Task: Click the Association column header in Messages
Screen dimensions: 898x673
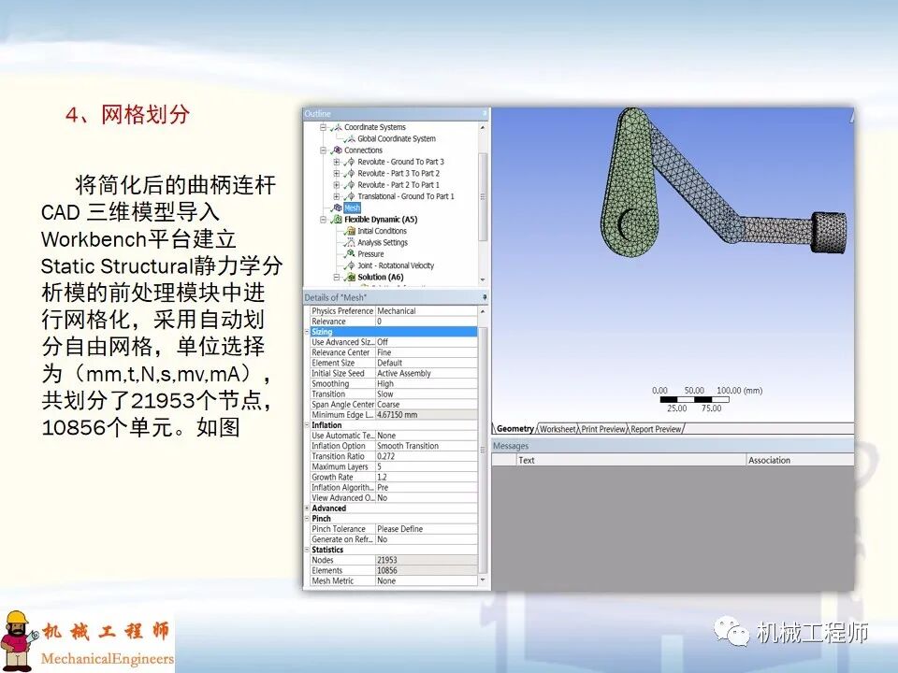Action: click(x=800, y=460)
